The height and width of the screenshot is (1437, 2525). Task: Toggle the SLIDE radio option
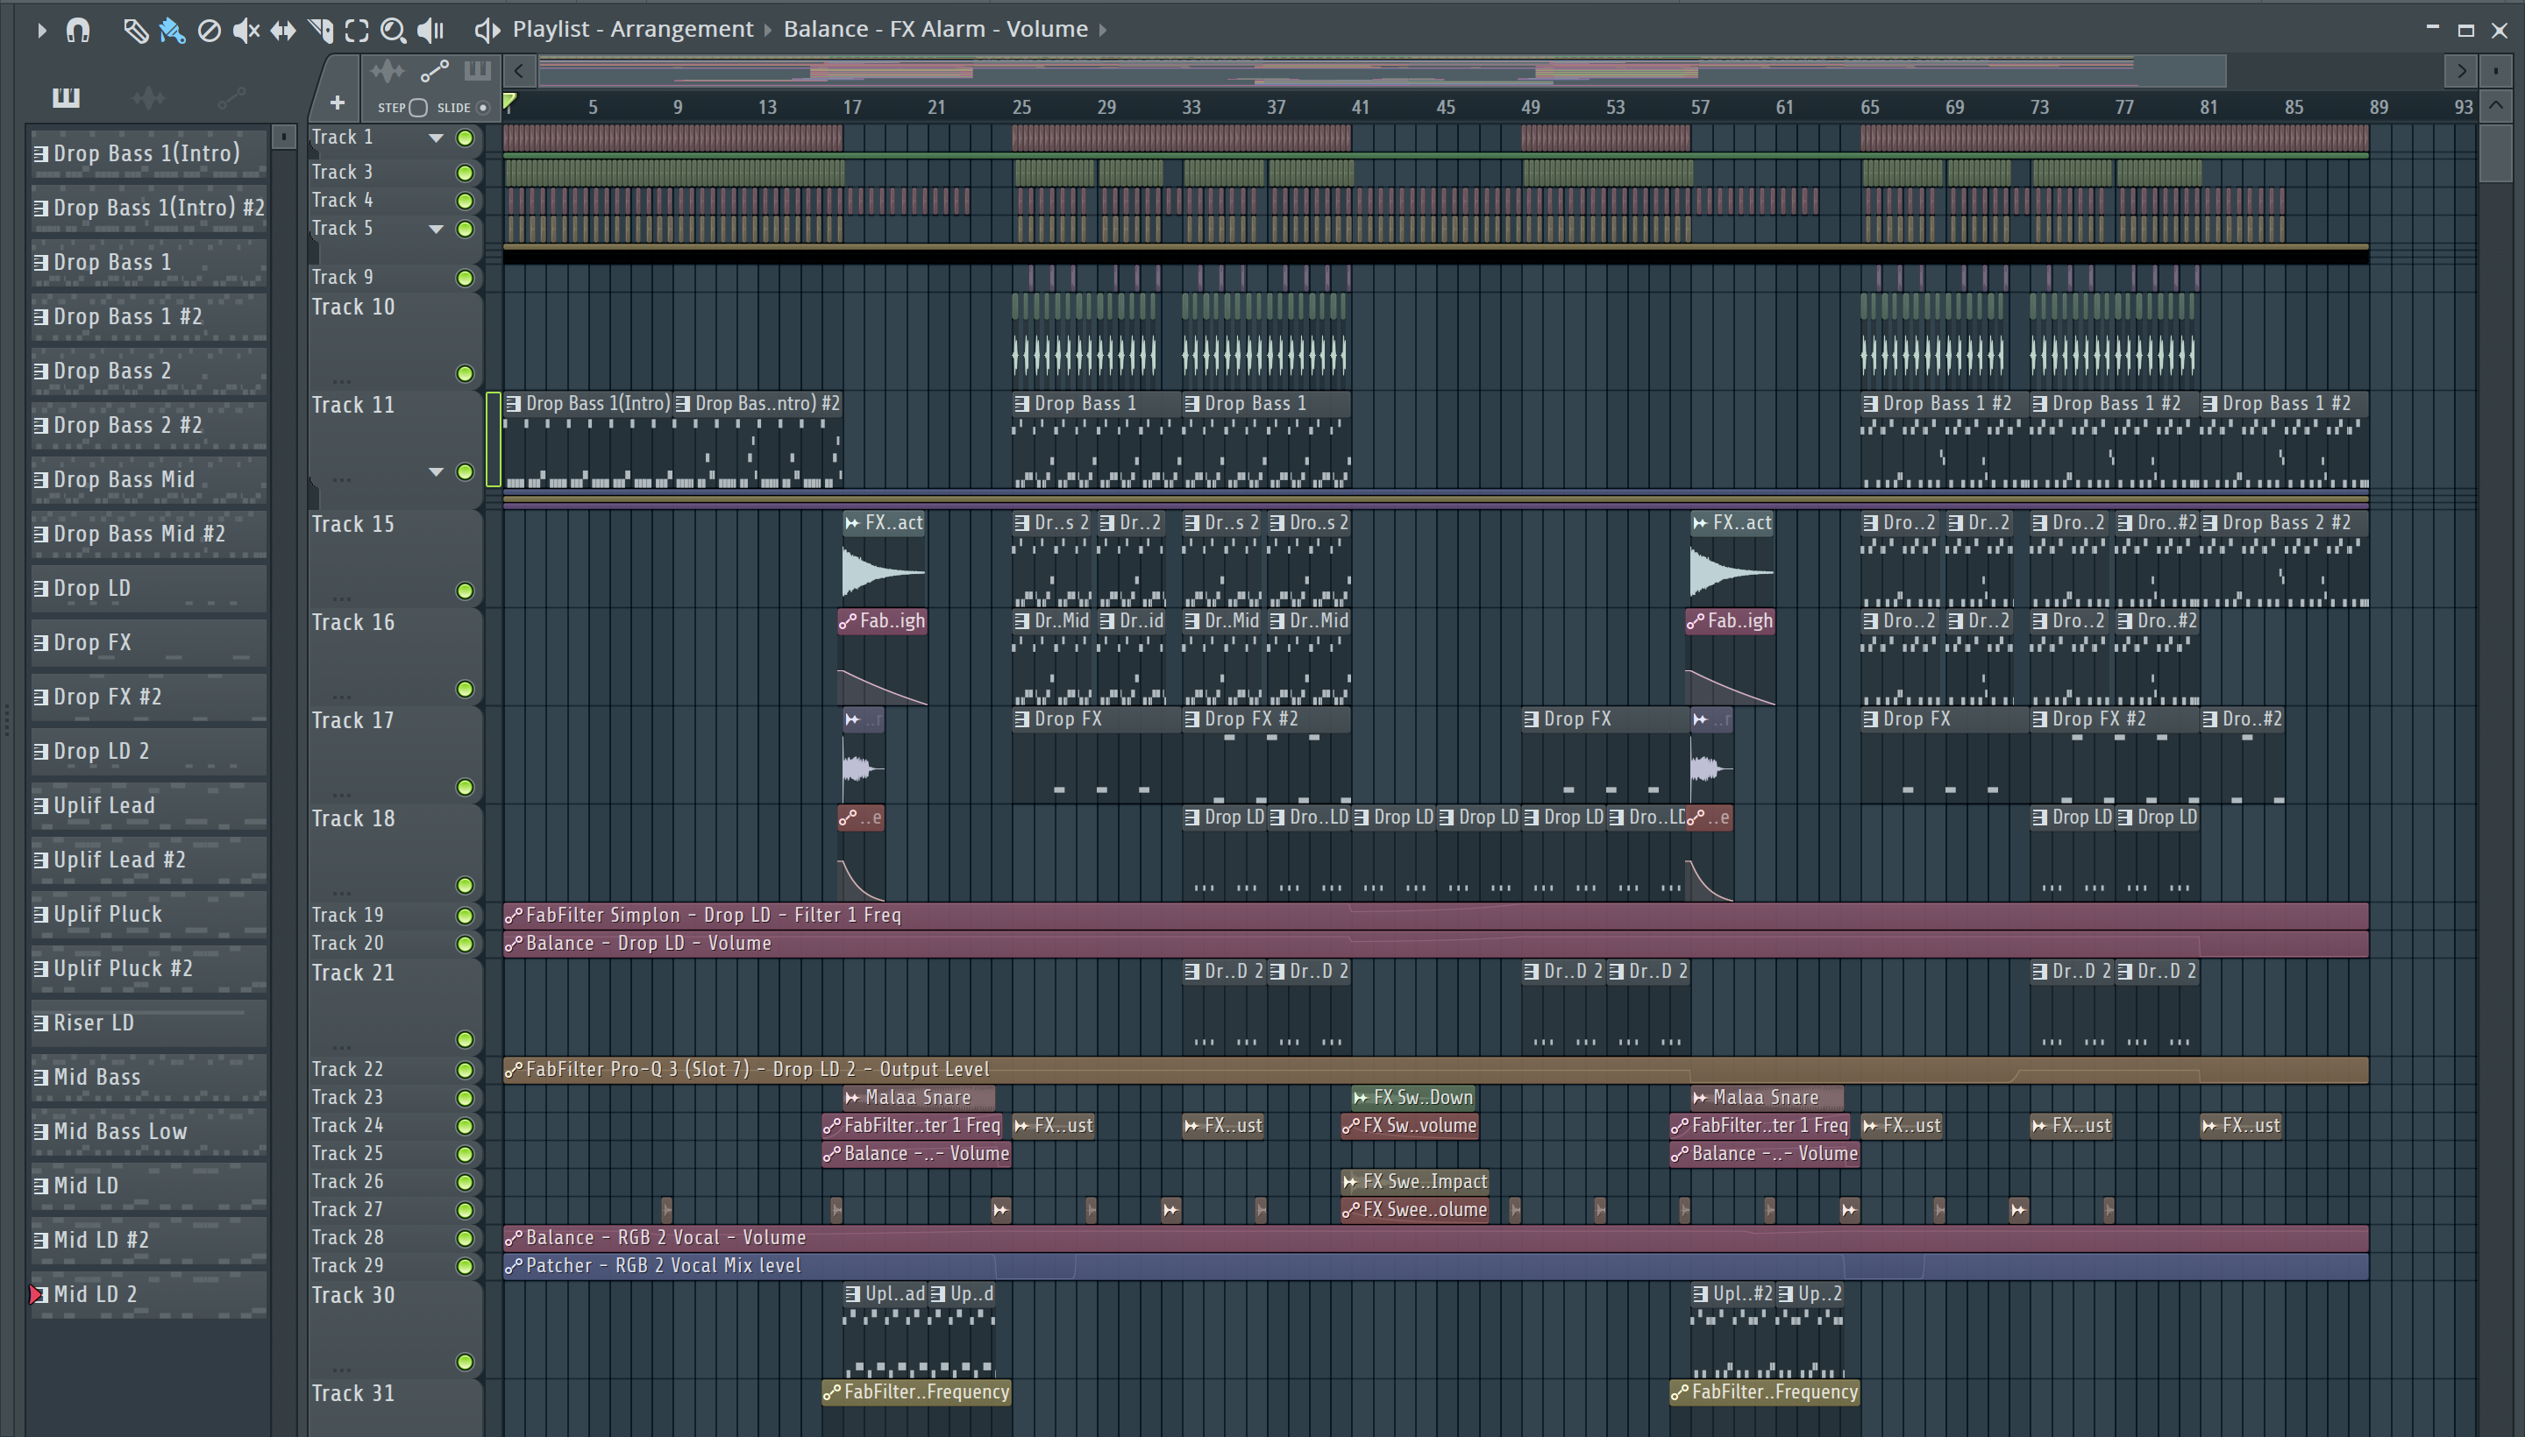(x=483, y=108)
